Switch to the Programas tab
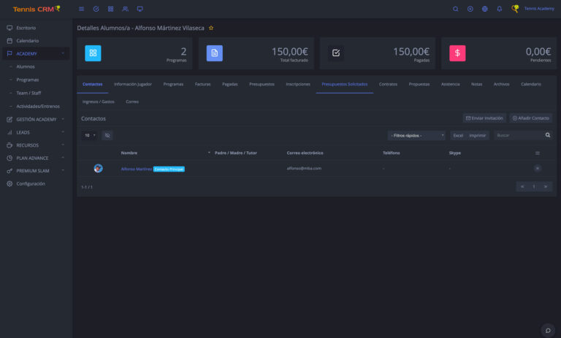561x338 pixels. (173, 85)
